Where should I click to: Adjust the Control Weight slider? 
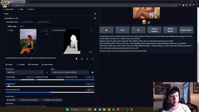[20, 80]
